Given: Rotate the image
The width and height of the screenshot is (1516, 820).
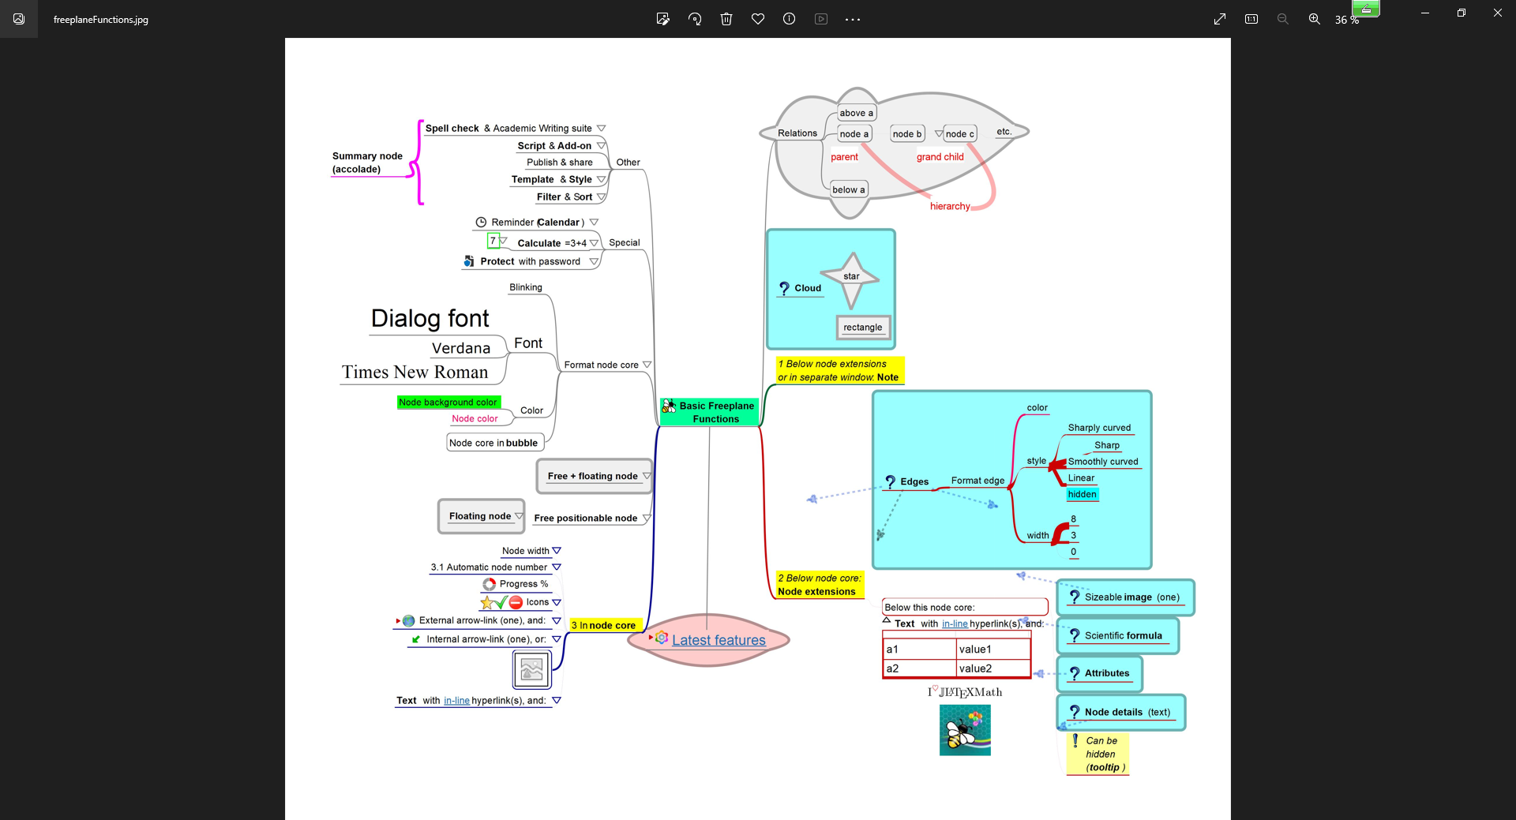Looking at the screenshot, I should [x=695, y=19].
